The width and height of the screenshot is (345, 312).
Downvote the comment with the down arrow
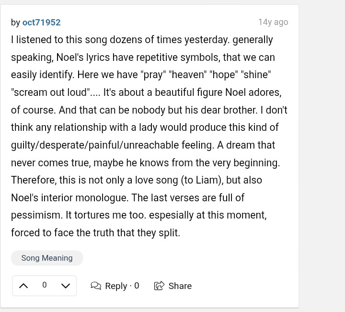pyautogui.click(x=66, y=286)
